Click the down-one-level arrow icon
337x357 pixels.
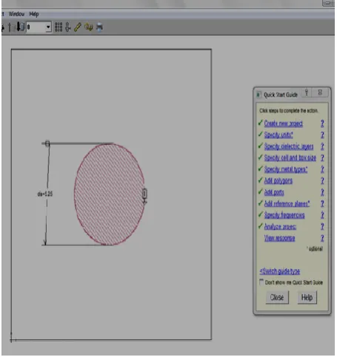20,27
